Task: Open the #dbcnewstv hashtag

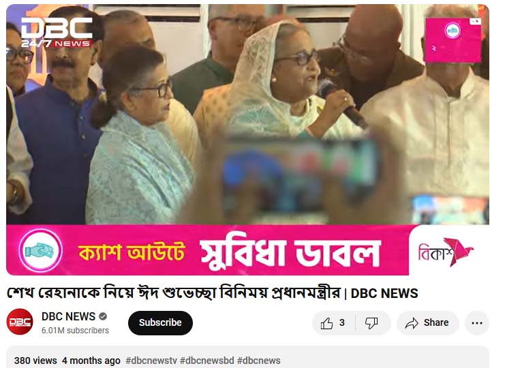Action: tap(151, 361)
